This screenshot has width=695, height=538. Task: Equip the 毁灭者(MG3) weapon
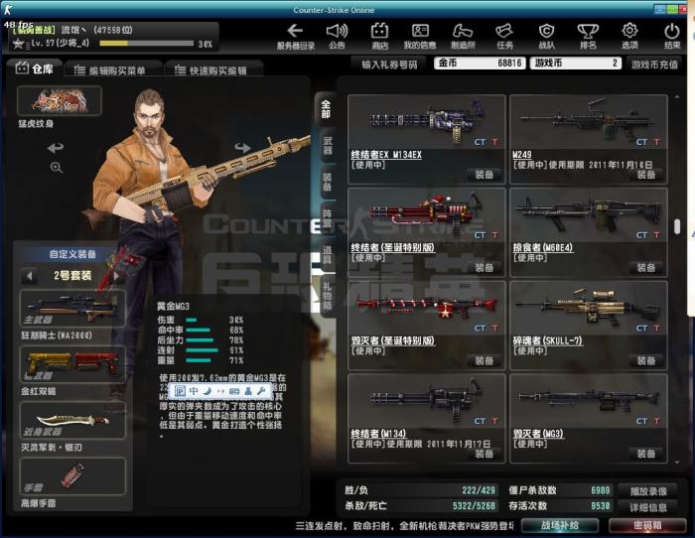point(645,454)
